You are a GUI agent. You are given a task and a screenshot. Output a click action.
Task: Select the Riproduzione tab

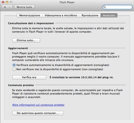click(90, 15)
